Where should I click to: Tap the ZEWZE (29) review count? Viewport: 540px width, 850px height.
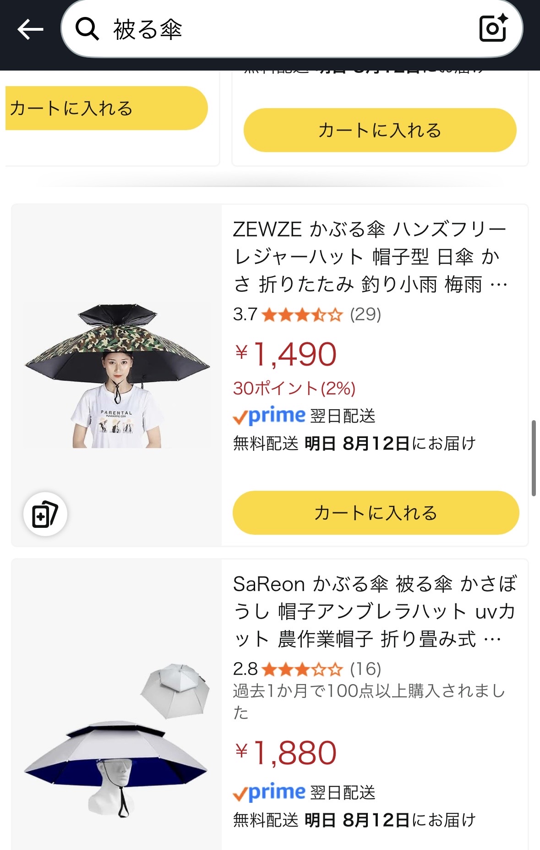365,315
